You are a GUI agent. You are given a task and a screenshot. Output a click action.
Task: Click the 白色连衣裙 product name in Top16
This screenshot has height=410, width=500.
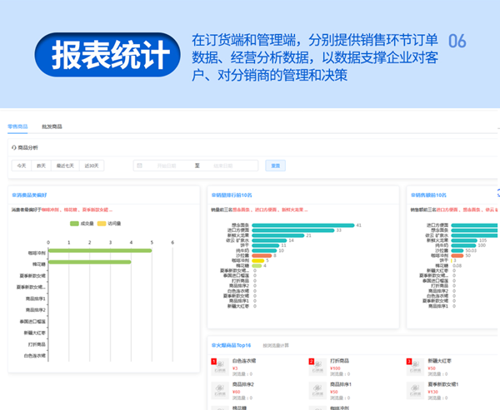pyautogui.click(x=244, y=361)
